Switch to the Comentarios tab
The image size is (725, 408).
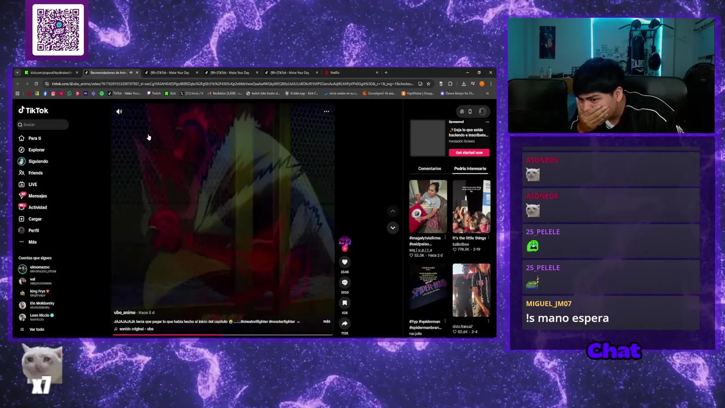point(429,168)
